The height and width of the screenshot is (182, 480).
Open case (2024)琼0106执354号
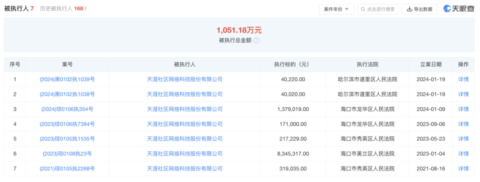tap(68, 109)
